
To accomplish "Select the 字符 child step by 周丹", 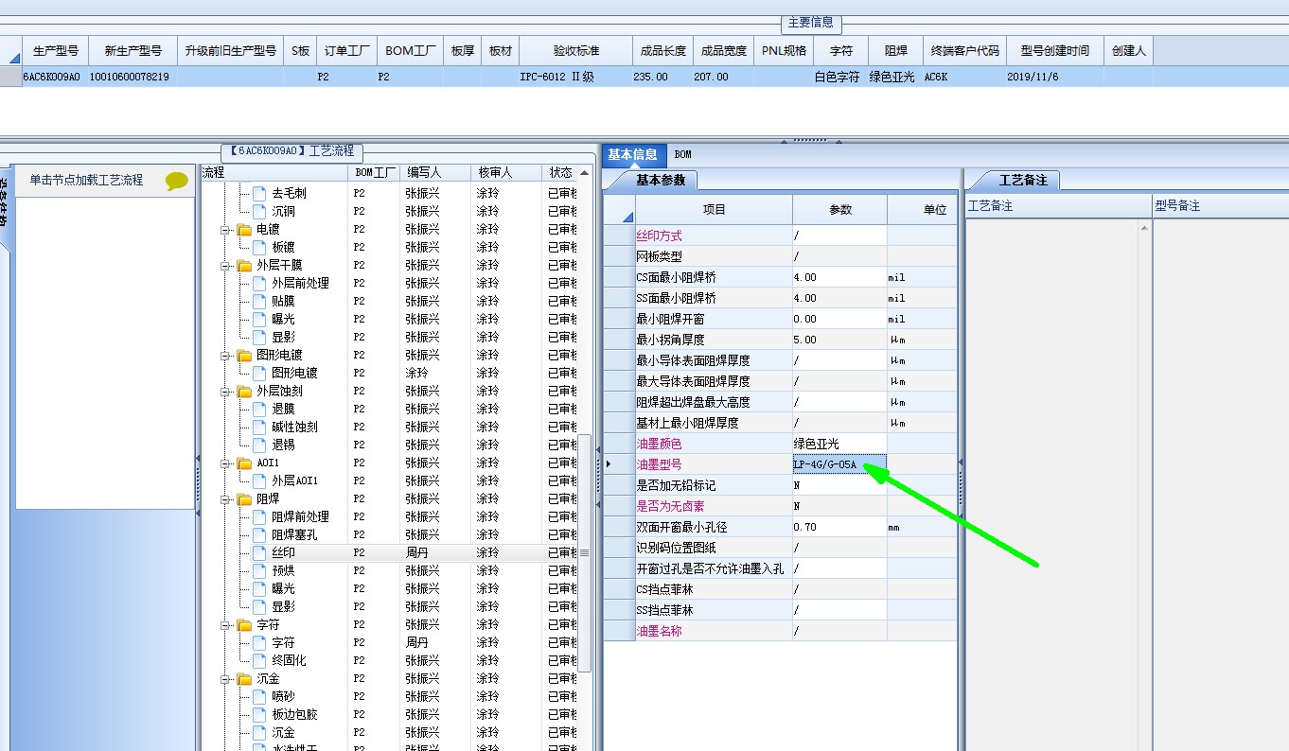I will [283, 642].
